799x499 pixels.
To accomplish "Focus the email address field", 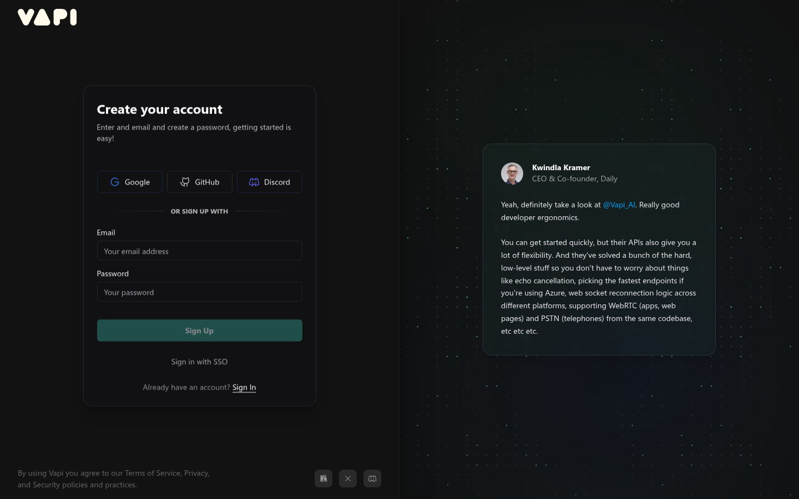I will pos(200,251).
